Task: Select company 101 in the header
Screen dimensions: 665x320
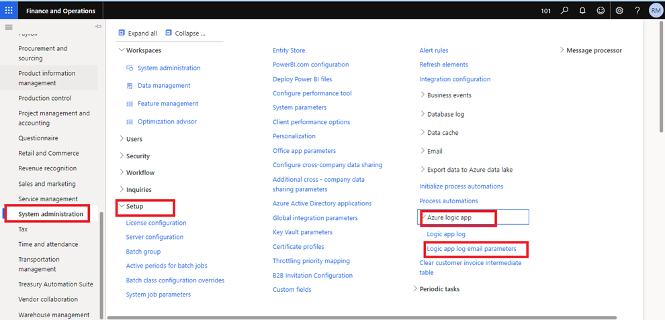Action: (x=546, y=11)
